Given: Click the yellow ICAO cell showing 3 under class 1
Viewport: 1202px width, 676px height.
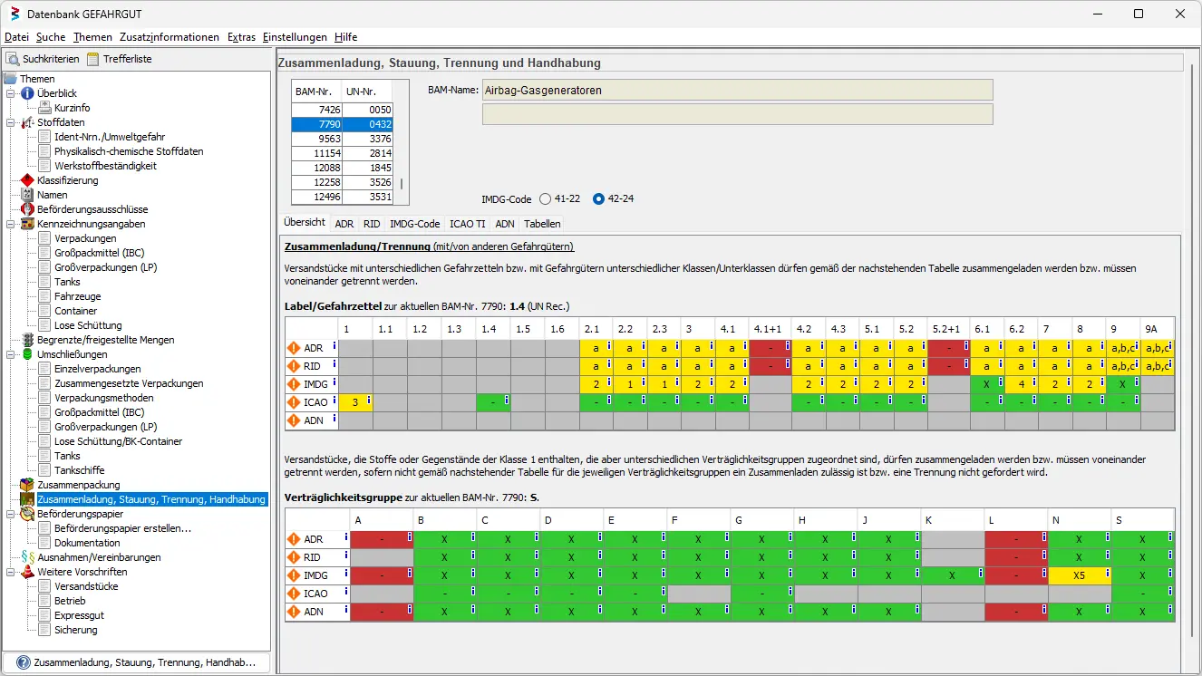Looking at the screenshot, I should click(355, 402).
